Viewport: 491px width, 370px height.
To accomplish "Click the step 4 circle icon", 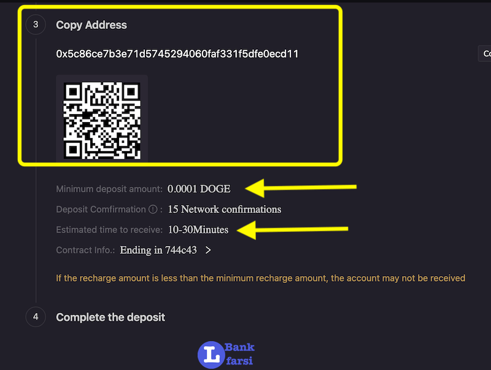I will pos(36,317).
